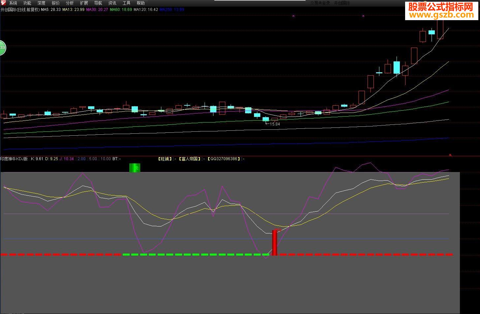Image resolution: width=480 pixels, height=314 pixels.
Task: Click the small red marker at chart's right edge
Action: click(450, 155)
